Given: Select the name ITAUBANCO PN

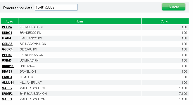Looking at the screenshot, I should (31, 38).
